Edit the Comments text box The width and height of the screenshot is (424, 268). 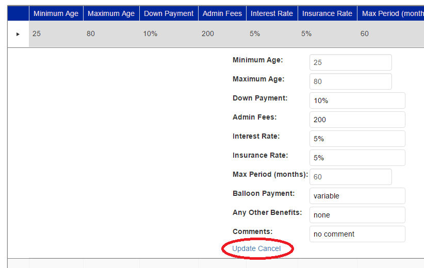357,234
